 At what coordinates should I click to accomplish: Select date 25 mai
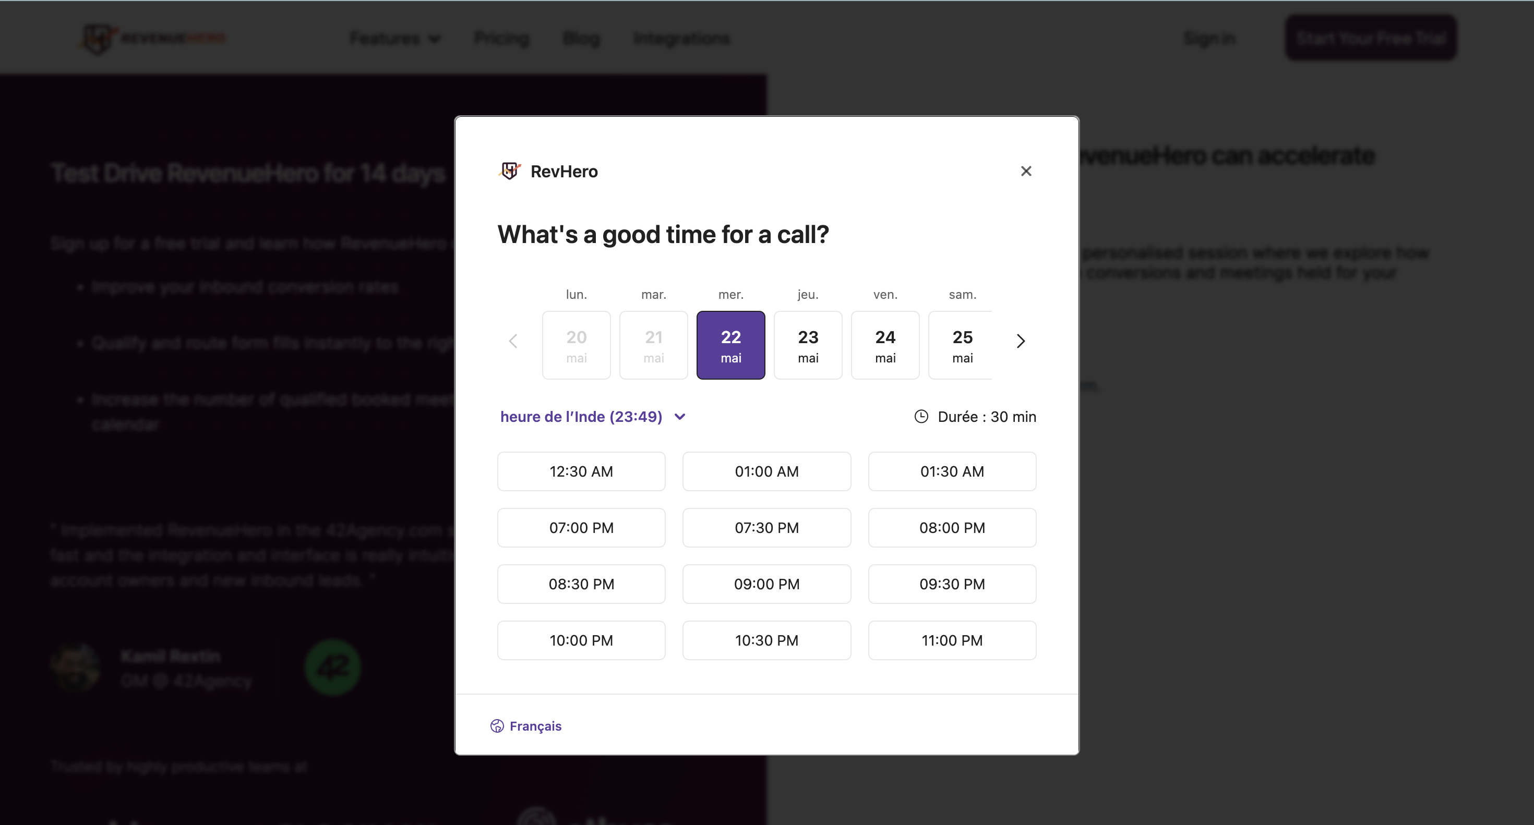coord(961,345)
